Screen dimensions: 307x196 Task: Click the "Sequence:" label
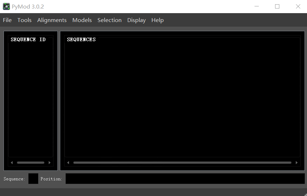(14, 179)
